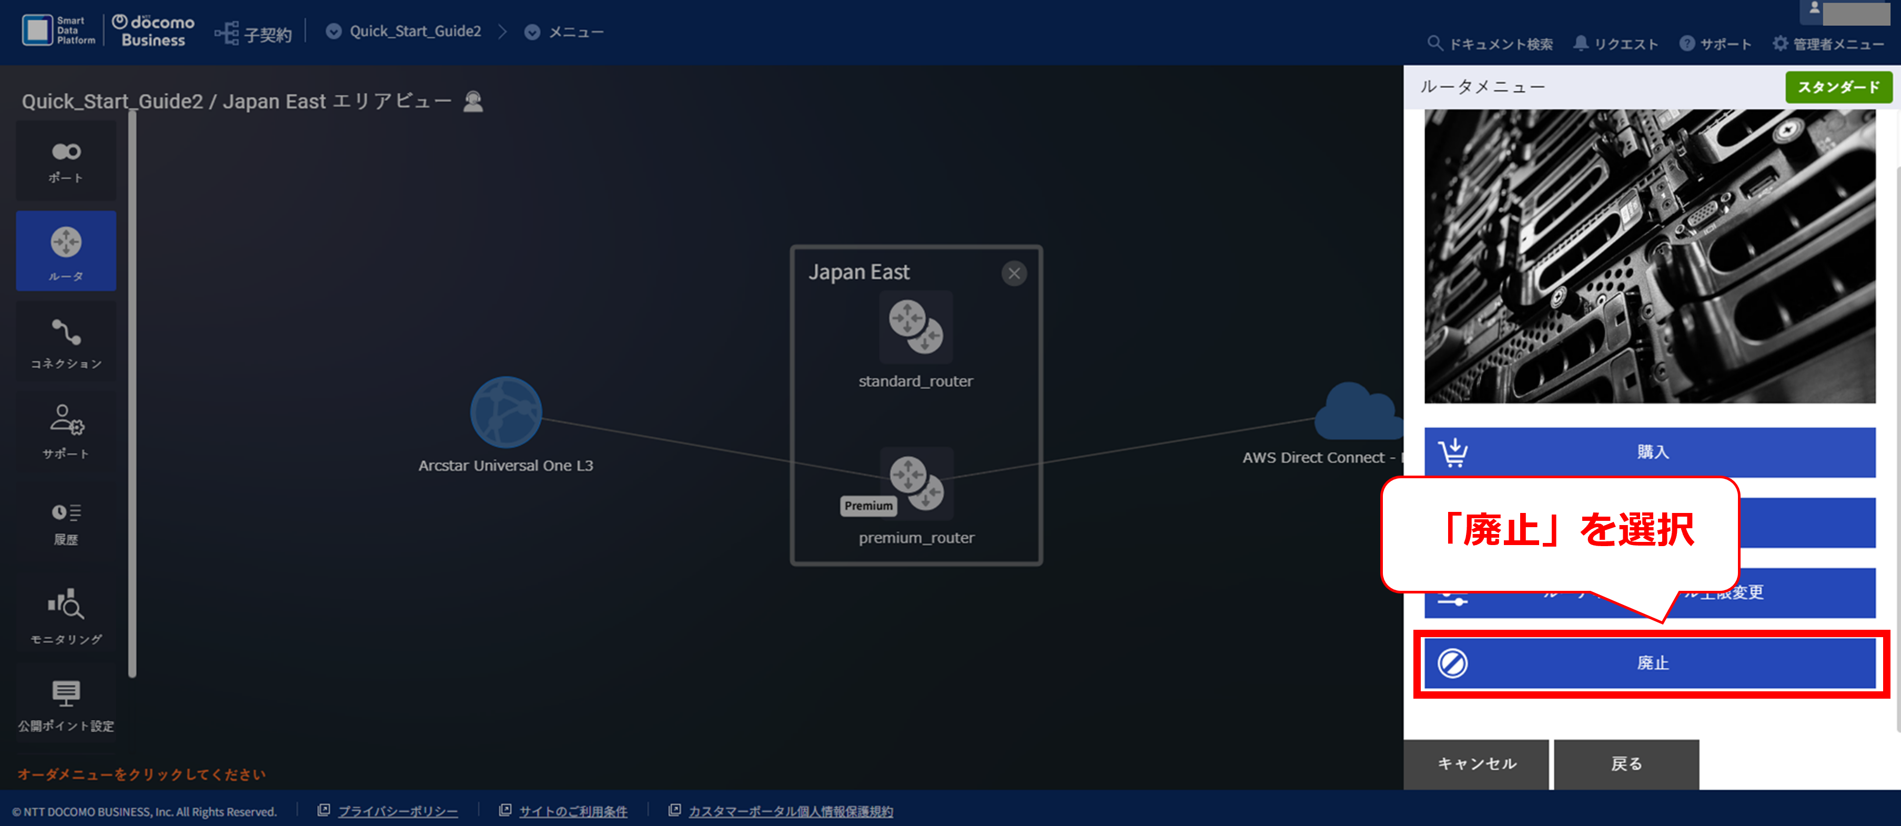Open the ポート sidebar icon
Screen dimensions: 1901x826
pos(66,162)
